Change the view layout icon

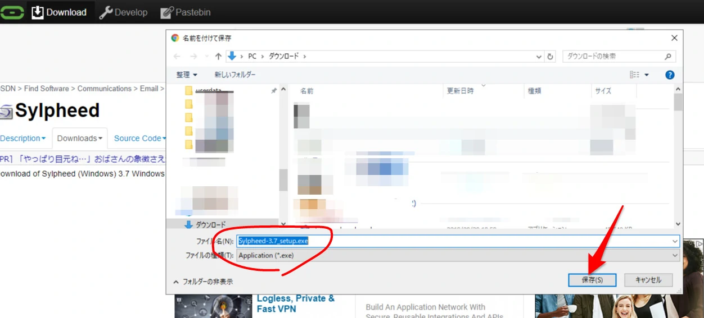pos(635,75)
